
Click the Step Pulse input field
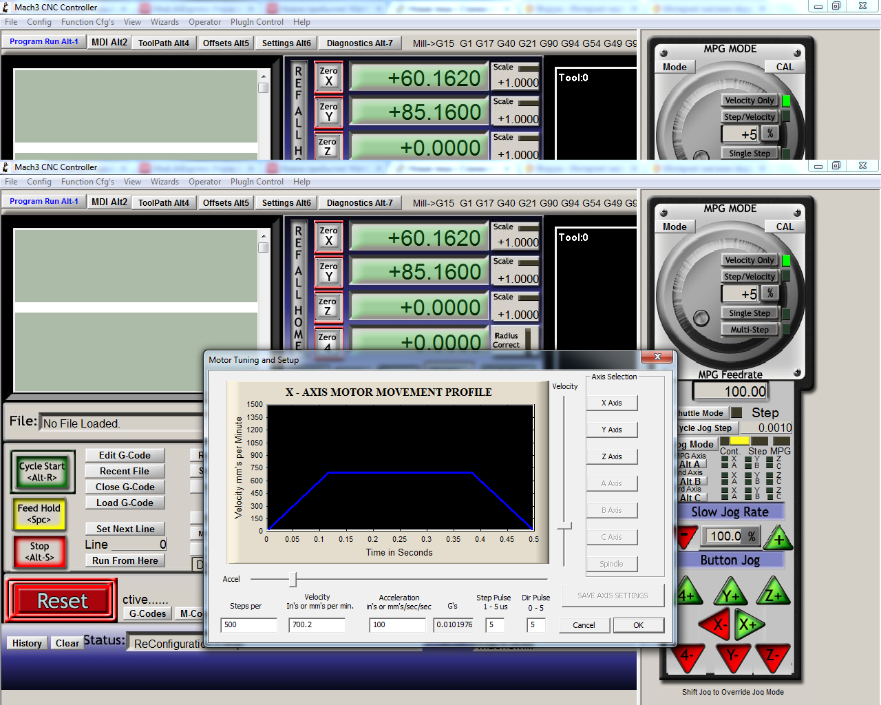tap(495, 625)
